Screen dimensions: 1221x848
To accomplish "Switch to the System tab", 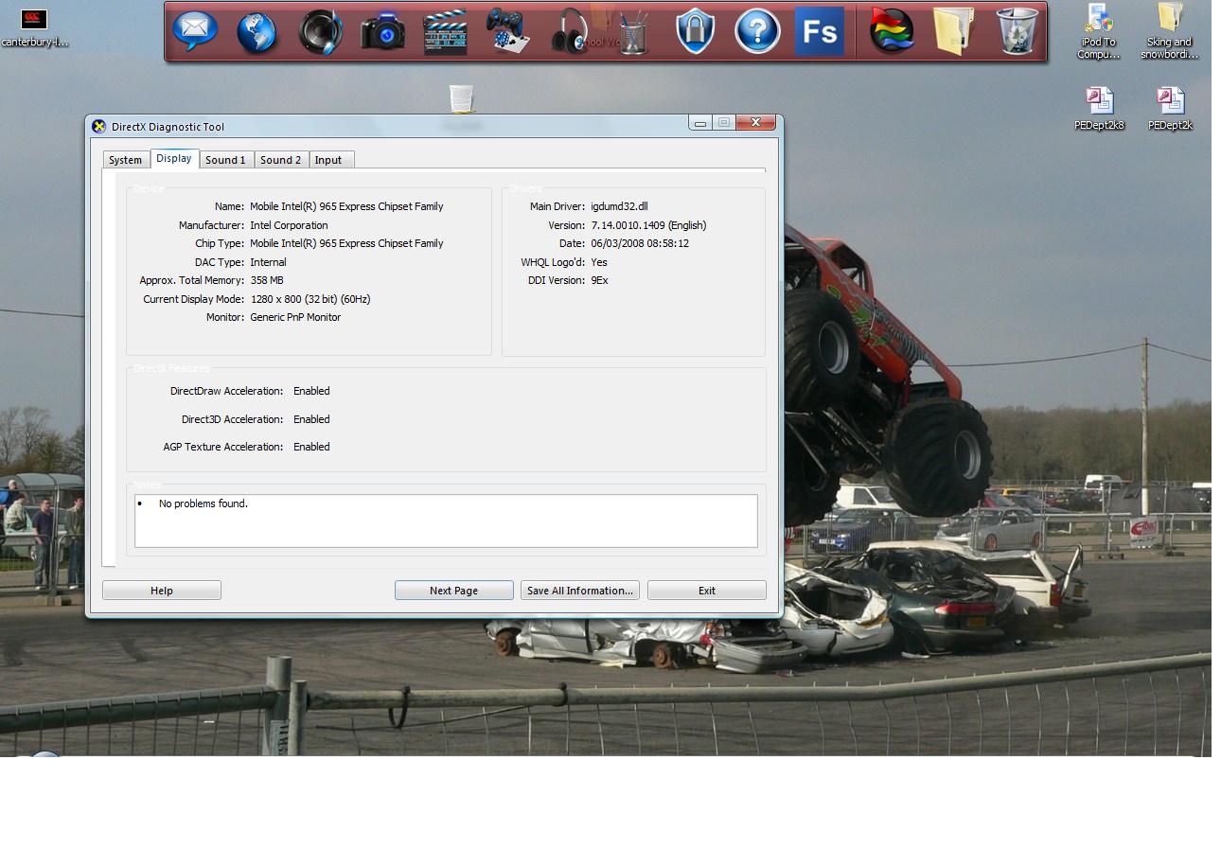I will pos(126,160).
